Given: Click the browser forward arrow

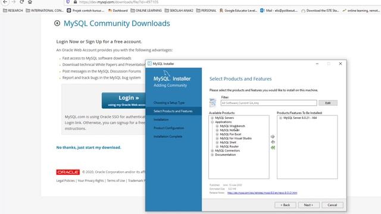Looking at the screenshot, I should click(14, 2).
